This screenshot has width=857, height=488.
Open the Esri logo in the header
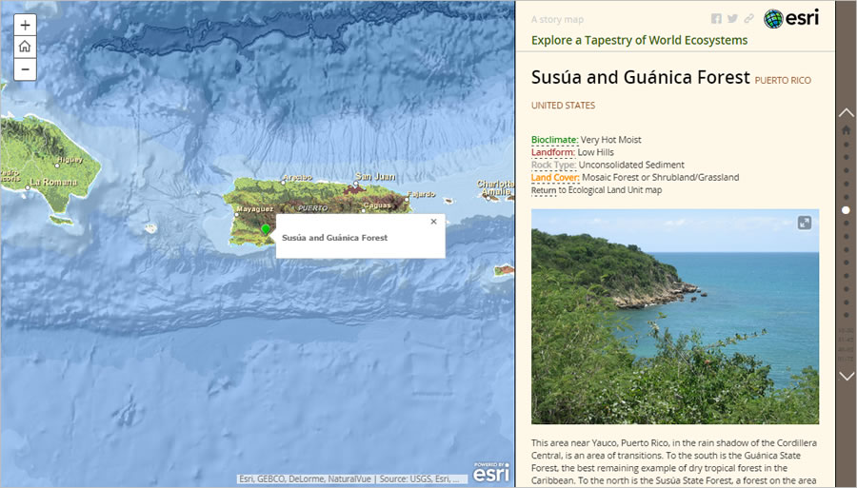(x=791, y=18)
